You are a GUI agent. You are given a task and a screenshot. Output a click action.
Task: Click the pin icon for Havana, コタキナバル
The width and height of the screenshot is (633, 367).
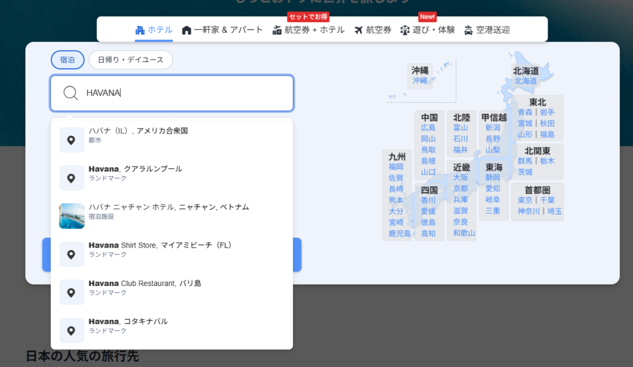(x=72, y=330)
